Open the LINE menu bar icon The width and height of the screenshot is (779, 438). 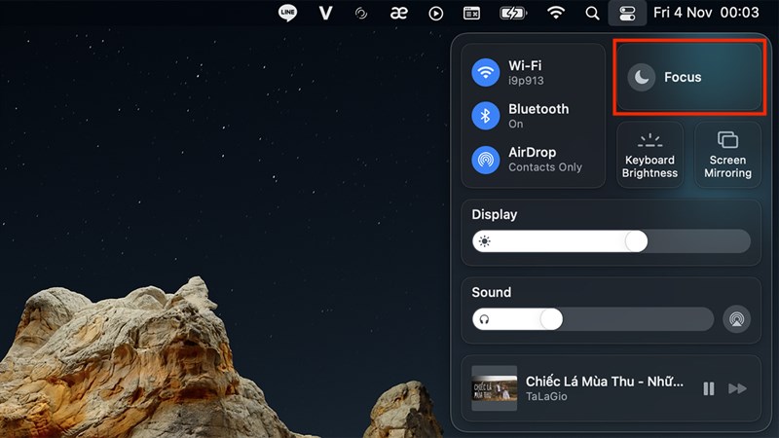tap(287, 13)
